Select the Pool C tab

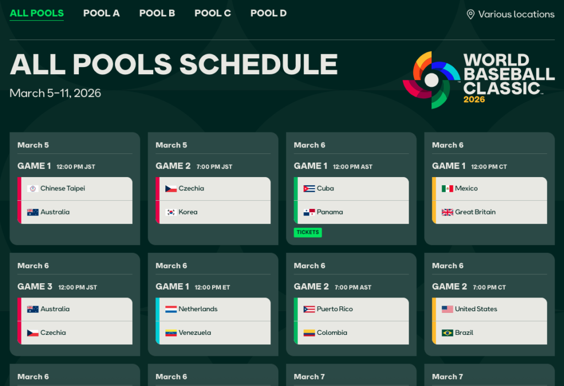pos(213,13)
